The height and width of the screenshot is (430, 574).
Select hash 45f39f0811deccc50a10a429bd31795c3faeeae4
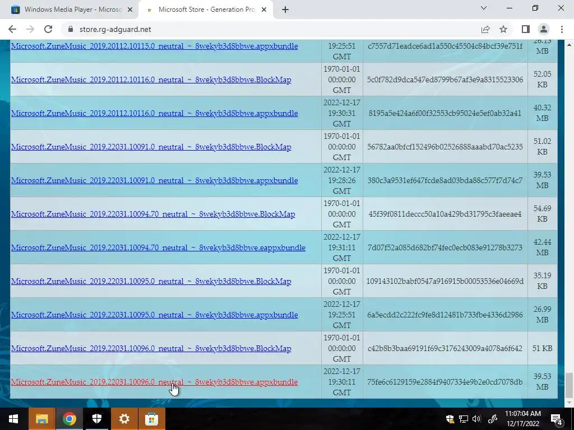445,214
